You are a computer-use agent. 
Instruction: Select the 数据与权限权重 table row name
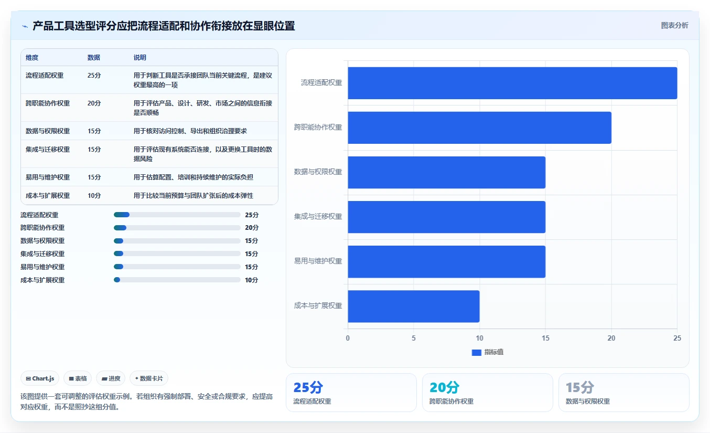pos(48,131)
